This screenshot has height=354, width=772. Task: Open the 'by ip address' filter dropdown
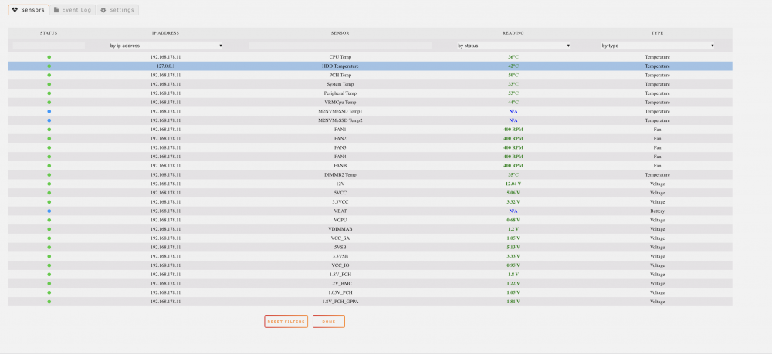pos(165,46)
